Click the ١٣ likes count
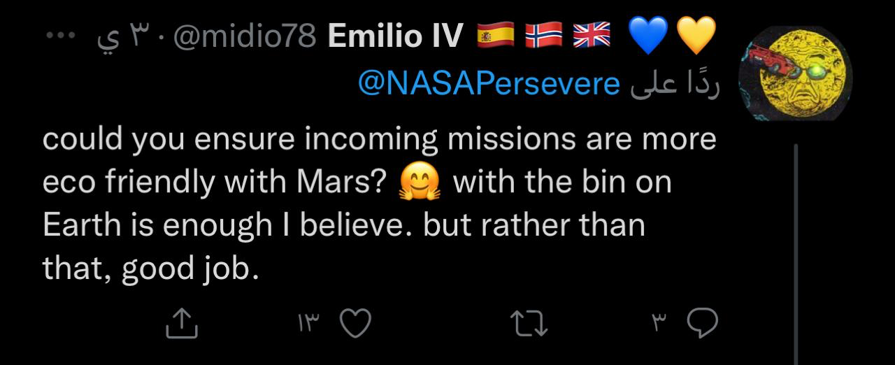The height and width of the screenshot is (365, 895). [x=308, y=324]
